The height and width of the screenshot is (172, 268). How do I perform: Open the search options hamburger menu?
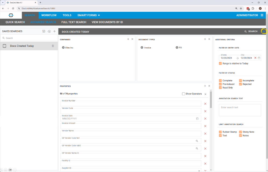[x=264, y=31]
